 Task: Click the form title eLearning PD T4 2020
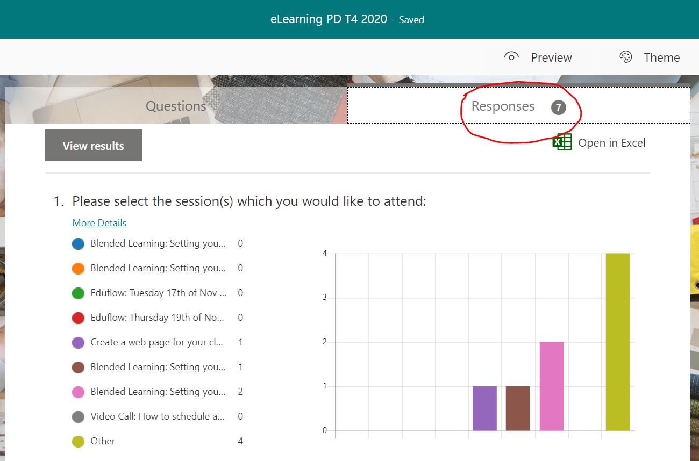pos(328,19)
